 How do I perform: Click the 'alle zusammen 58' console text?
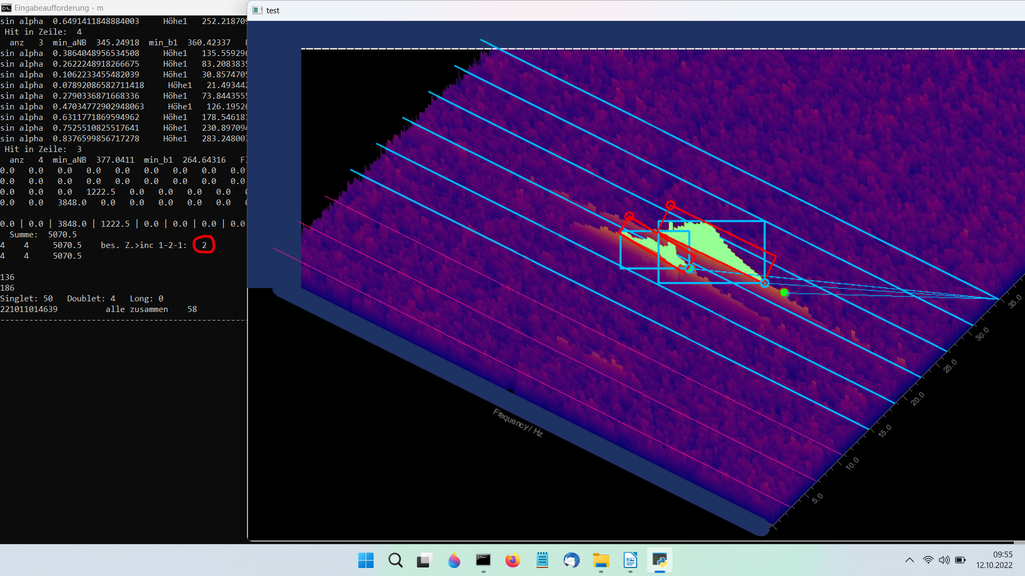click(x=152, y=309)
